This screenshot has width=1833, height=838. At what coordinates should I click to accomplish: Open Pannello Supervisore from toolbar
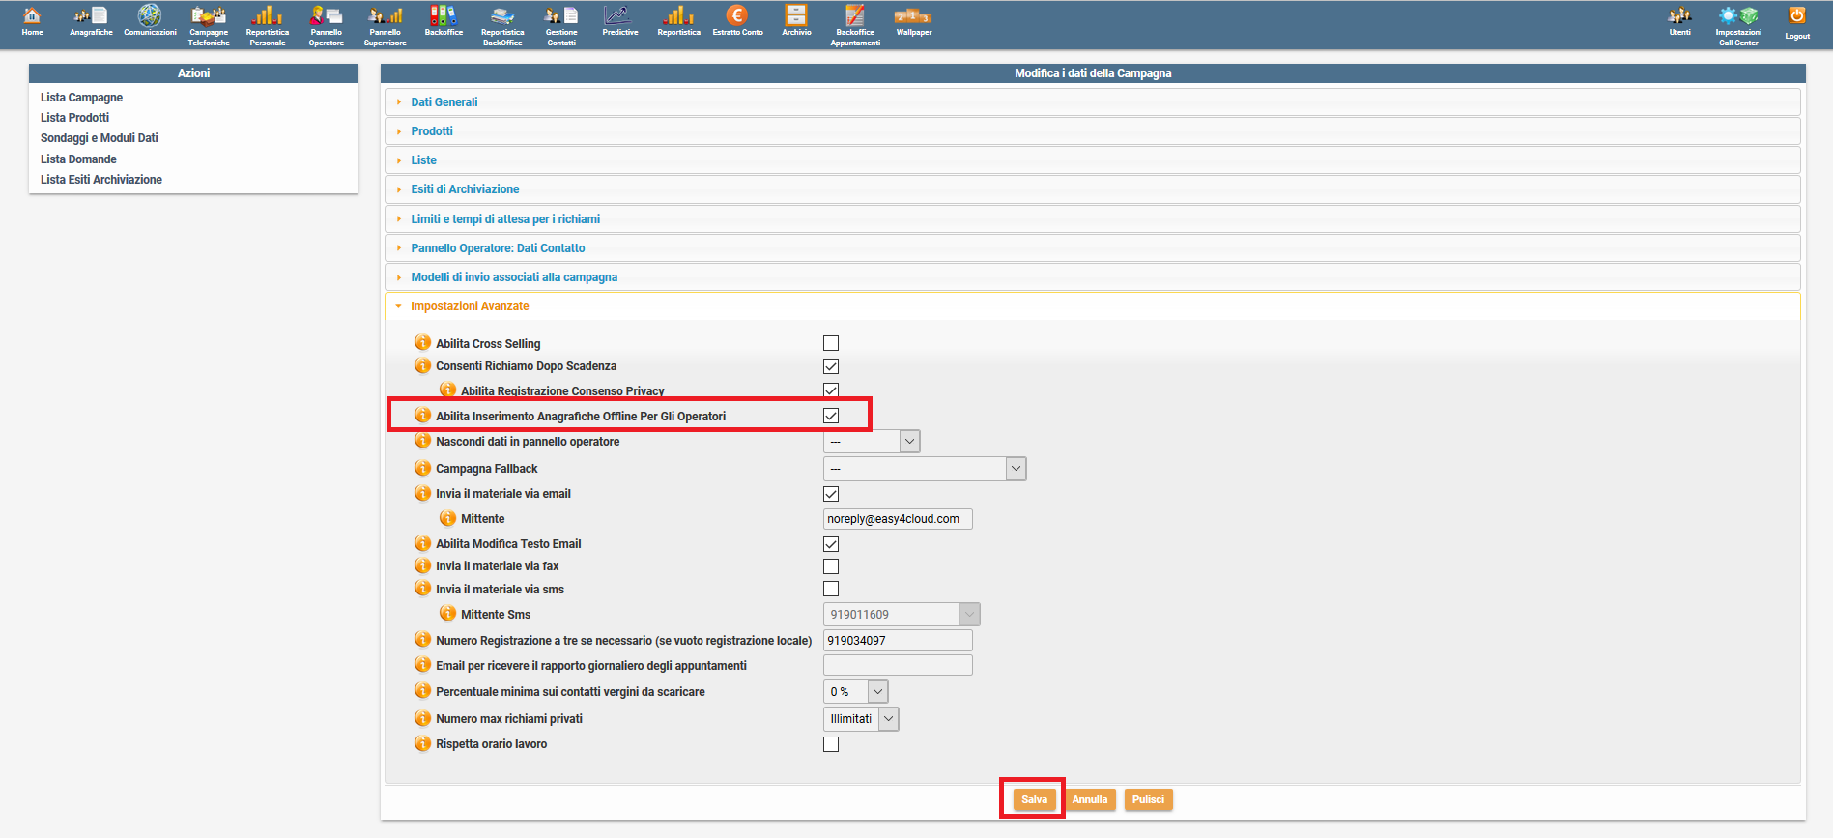385,25
